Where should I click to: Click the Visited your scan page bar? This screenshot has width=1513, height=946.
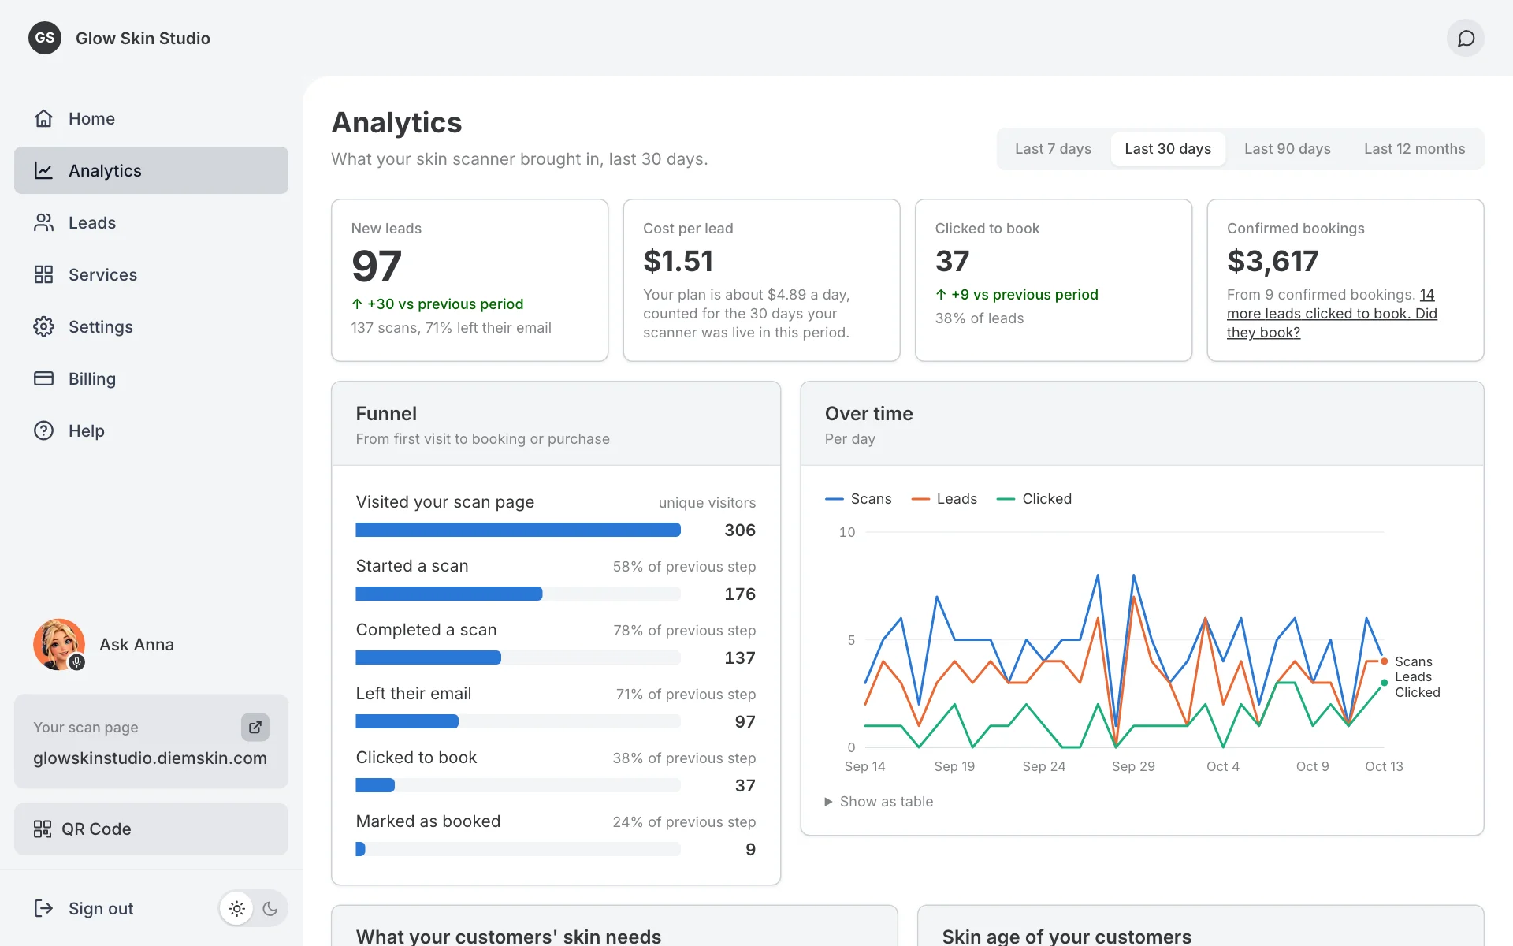[x=518, y=530]
